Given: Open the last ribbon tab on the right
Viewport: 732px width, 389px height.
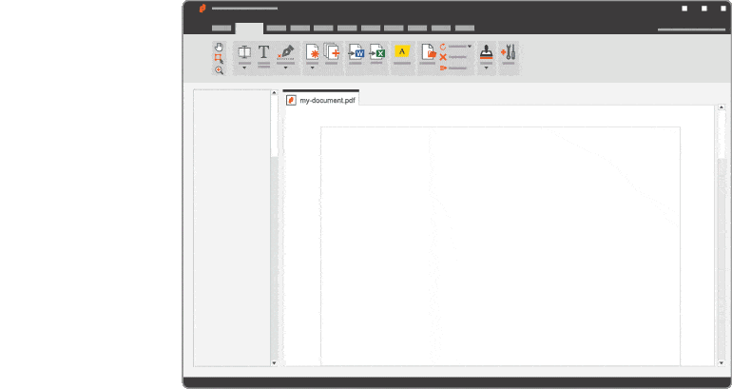Looking at the screenshot, I should pos(465,28).
